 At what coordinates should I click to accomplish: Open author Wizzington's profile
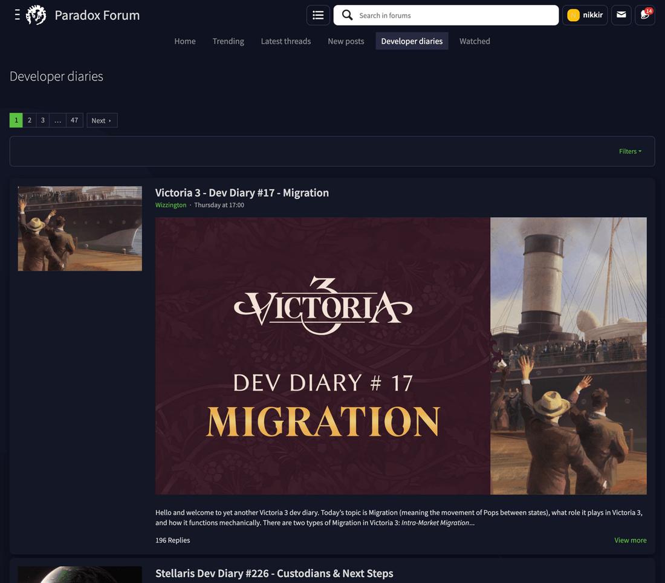[x=170, y=205]
